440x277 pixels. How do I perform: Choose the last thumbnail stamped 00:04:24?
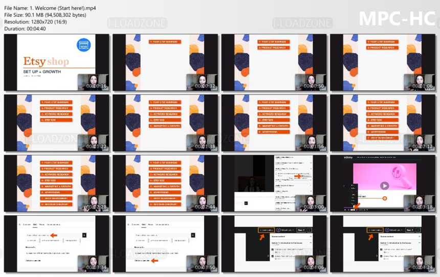point(383,244)
